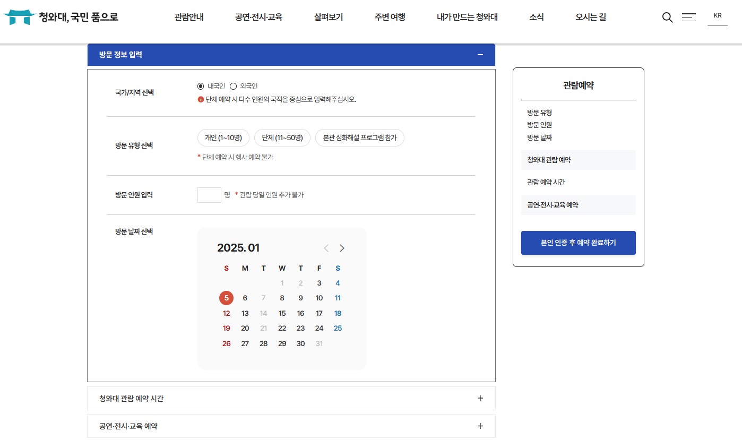The height and width of the screenshot is (440, 742).
Task: Open the site search
Action: (667, 17)
